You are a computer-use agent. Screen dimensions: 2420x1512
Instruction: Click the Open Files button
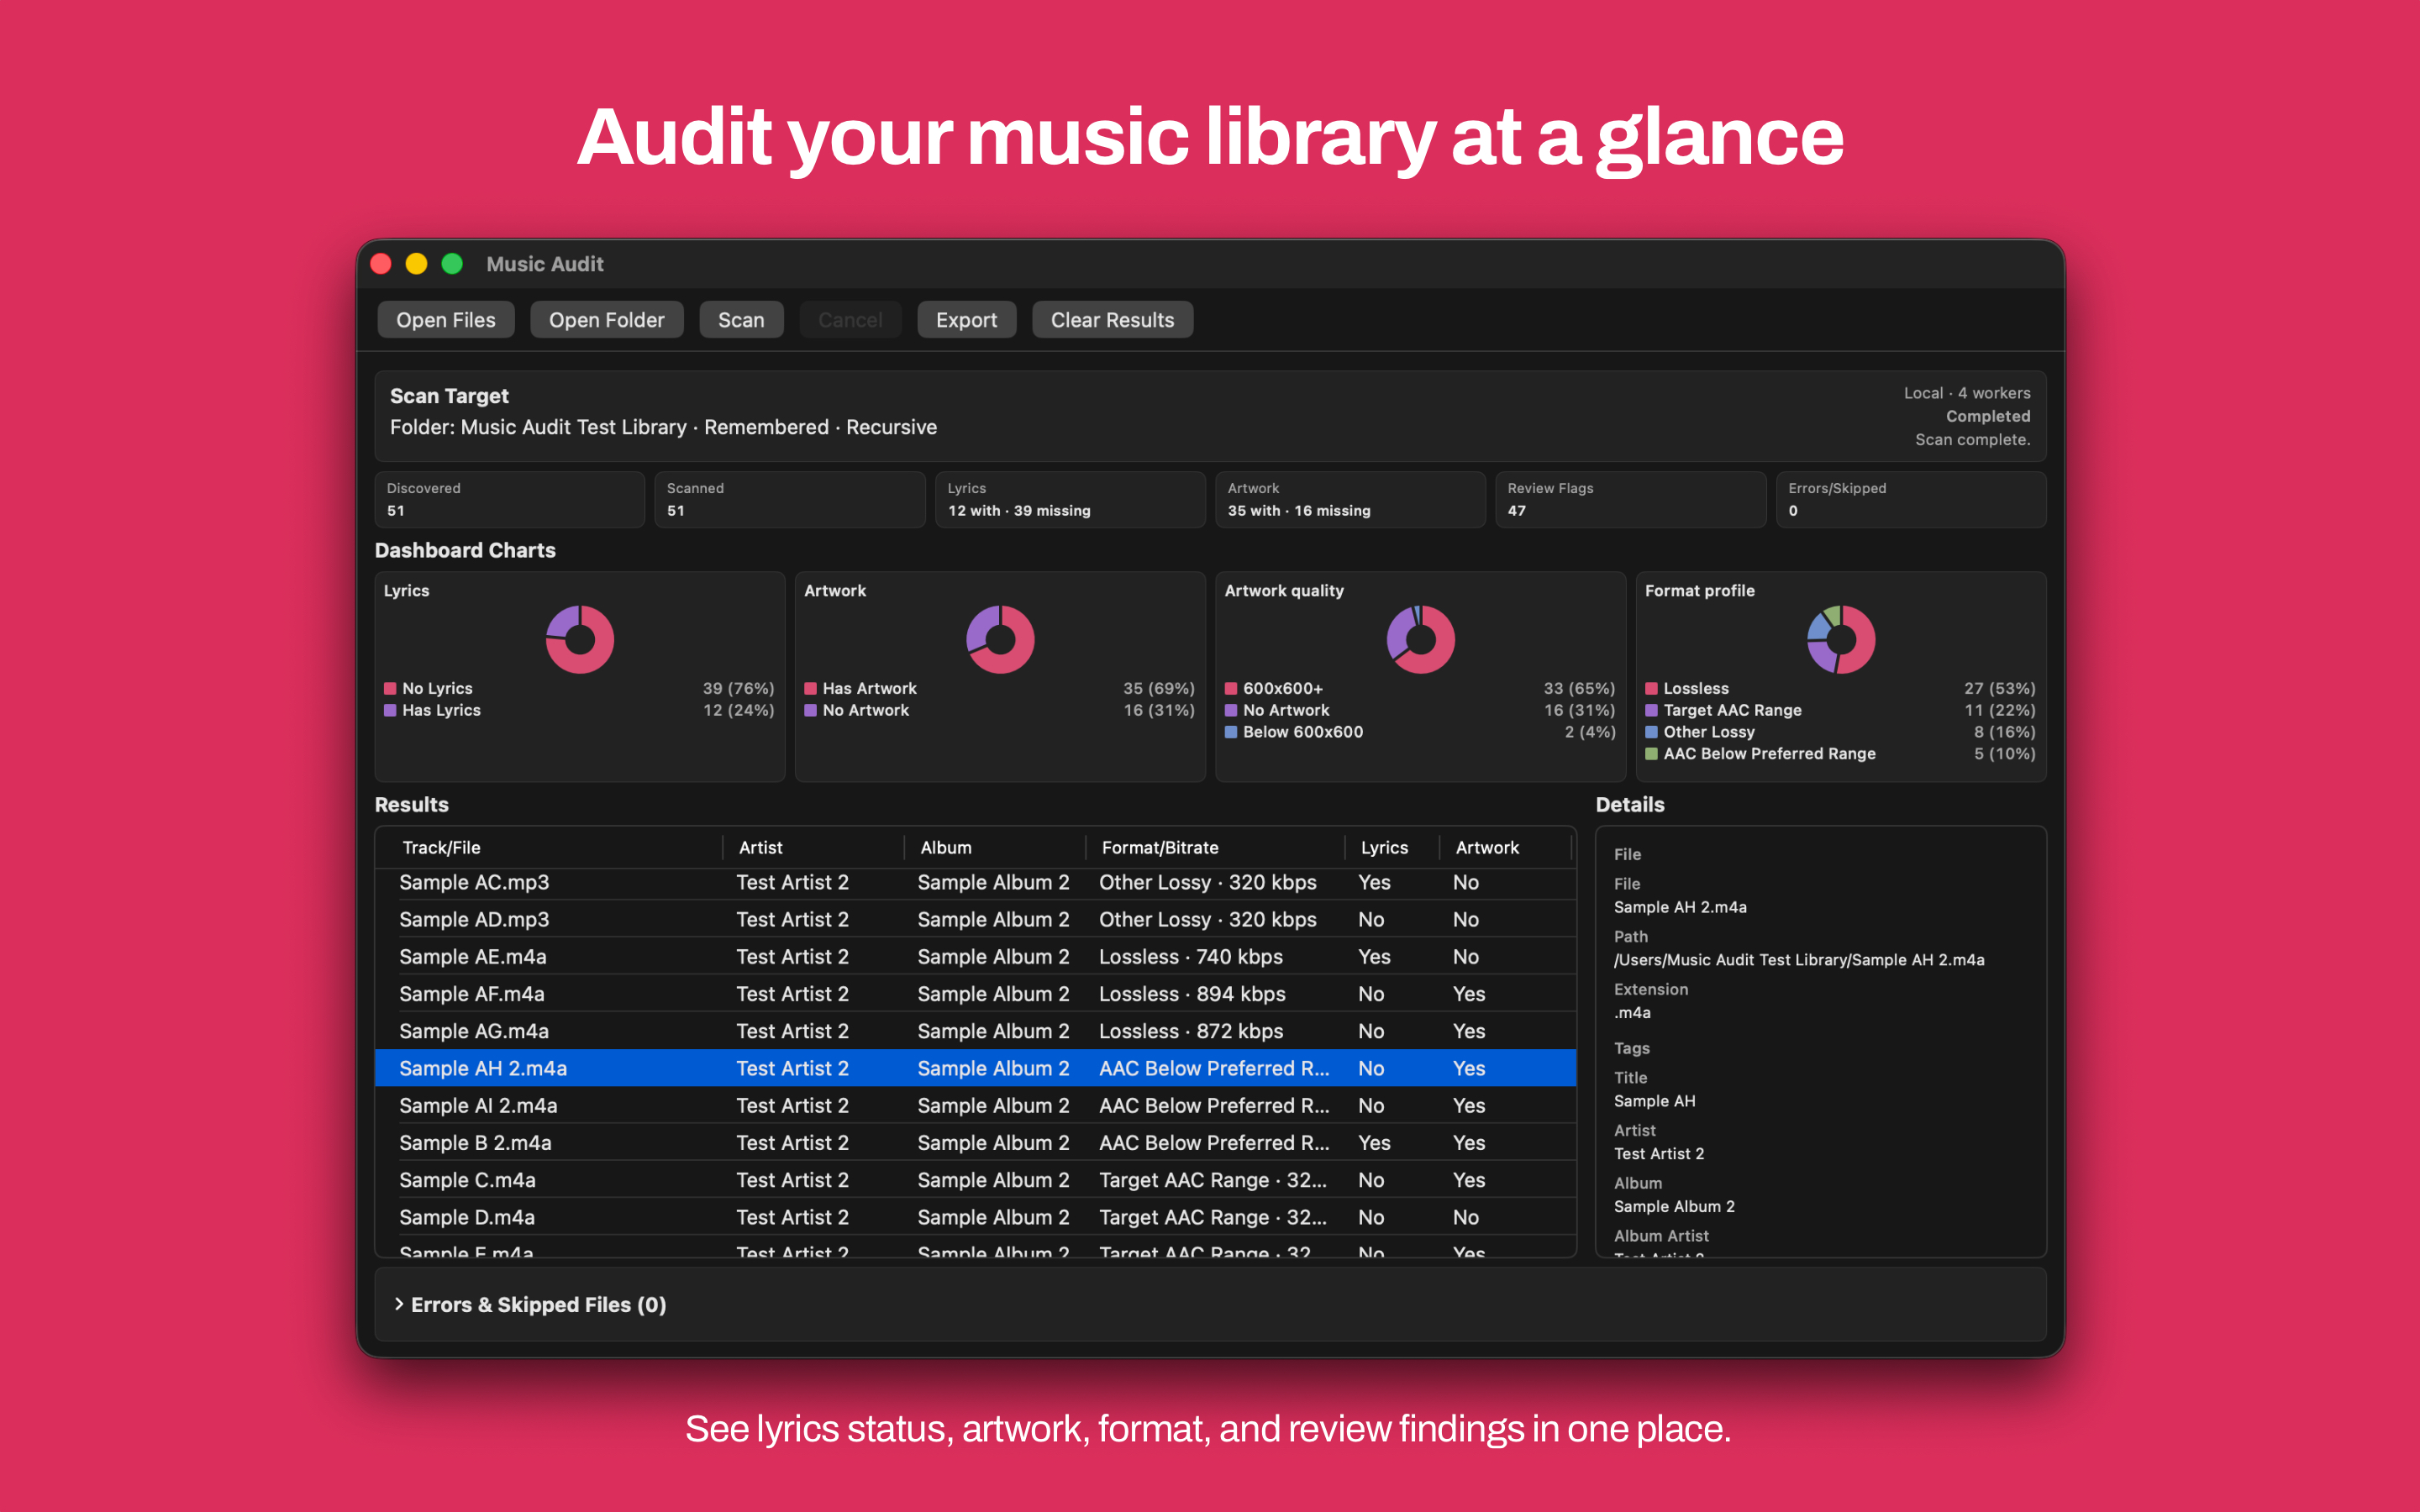(x=445, y=320)
